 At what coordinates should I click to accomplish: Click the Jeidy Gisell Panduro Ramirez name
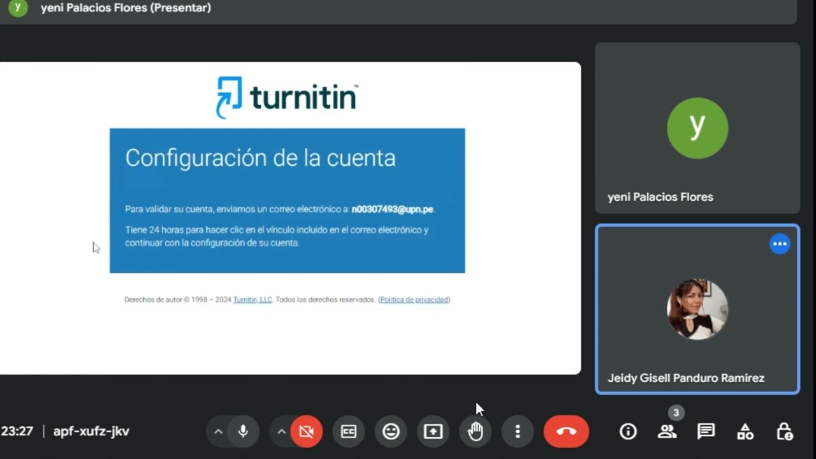click(686, 378)
